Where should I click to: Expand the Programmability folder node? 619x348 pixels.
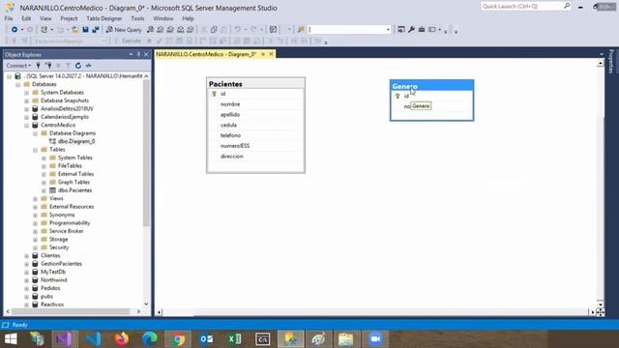(35, 223)
